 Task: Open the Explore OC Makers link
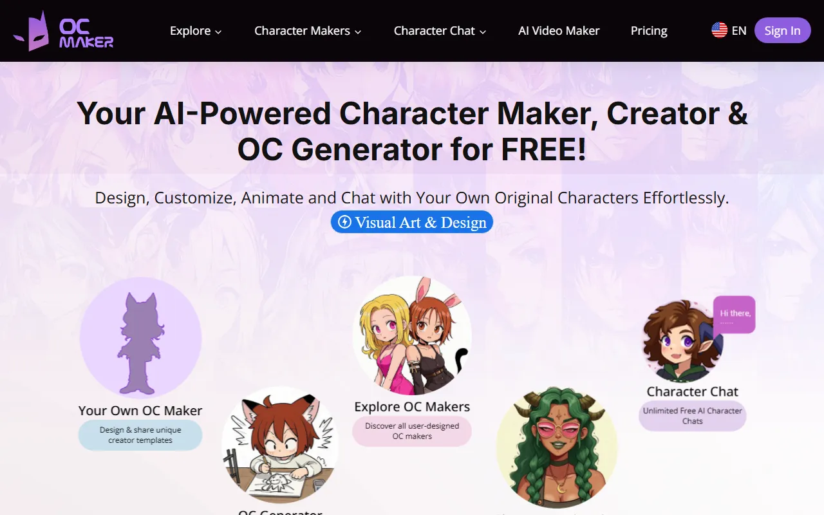tap(412, 407)
